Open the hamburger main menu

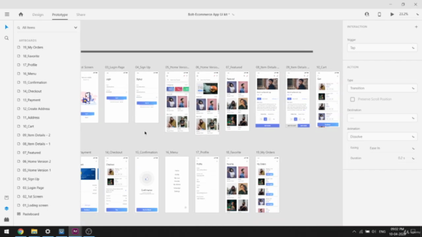[7, 14]
